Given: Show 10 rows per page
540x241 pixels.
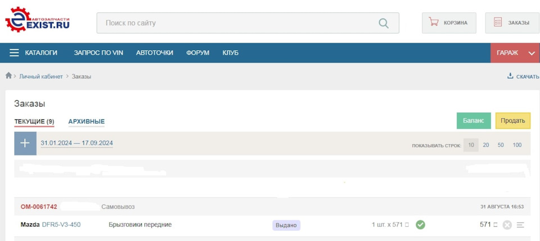Looking at the screenshot, I should [471, 145].
